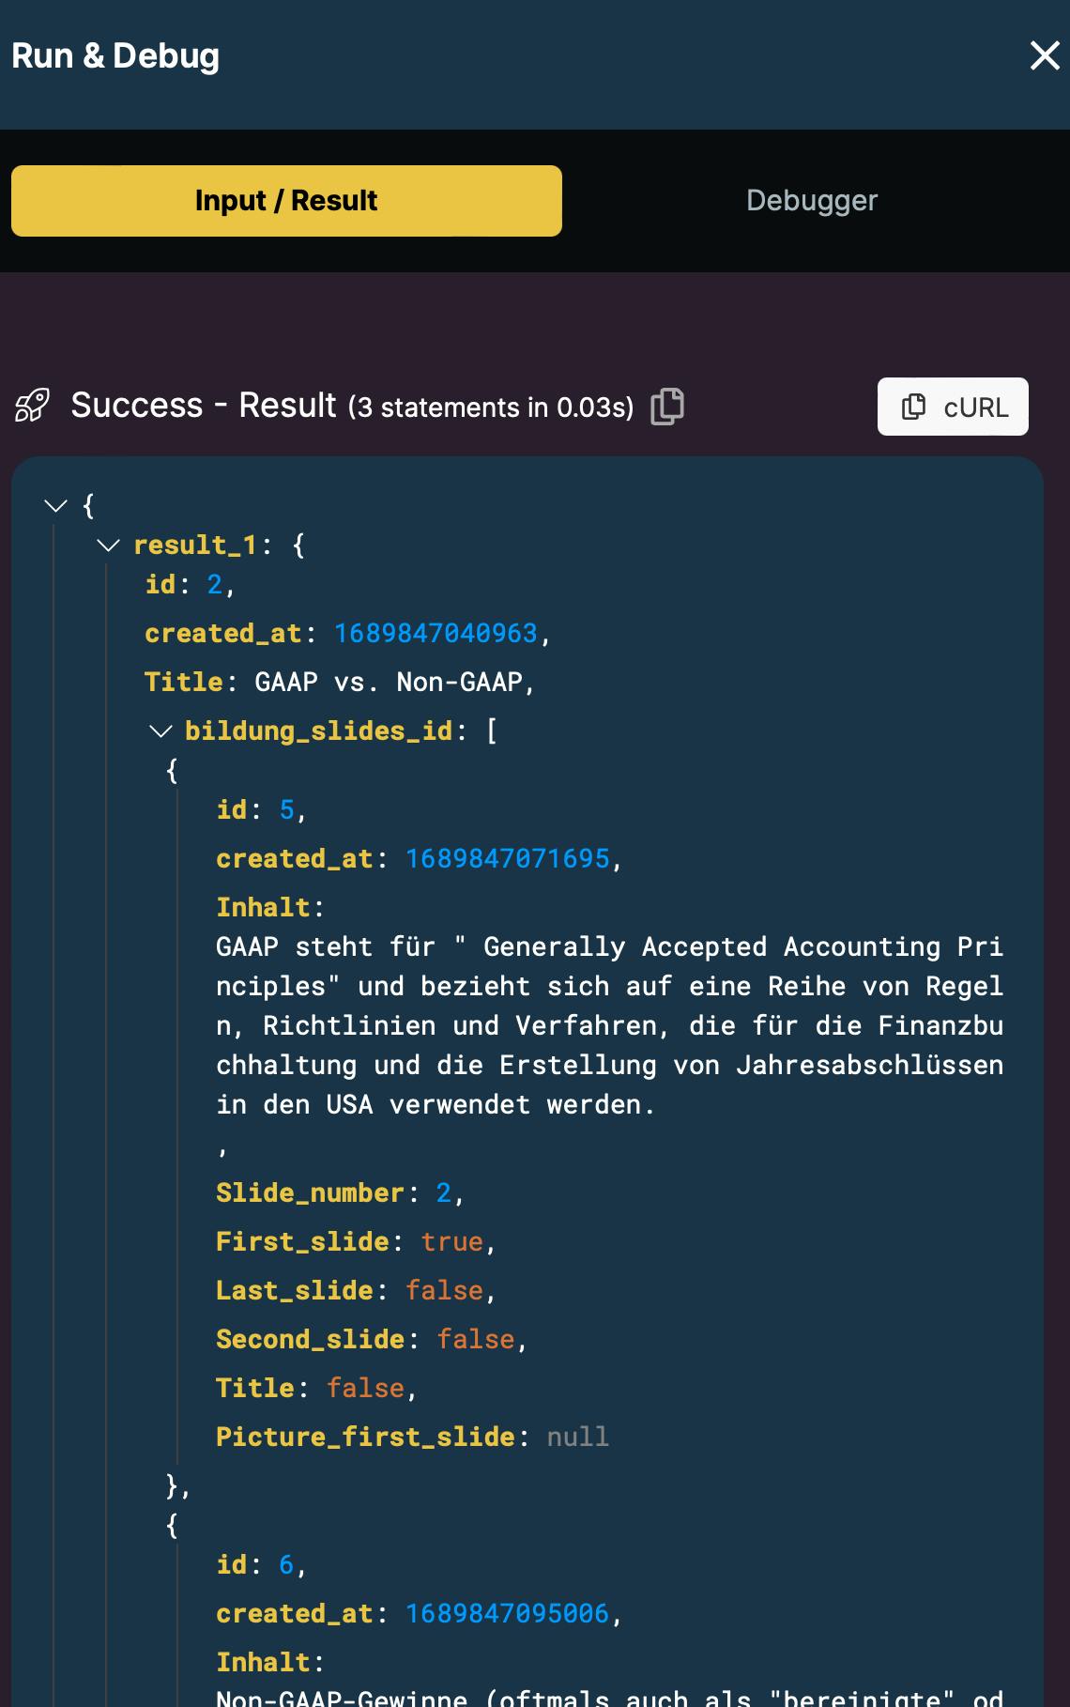Click the created_at value 1689847071695

coord(507,859)
